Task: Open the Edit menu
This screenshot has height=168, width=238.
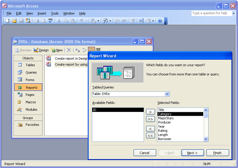Action: pyautogui.click(x=19, y=13)
